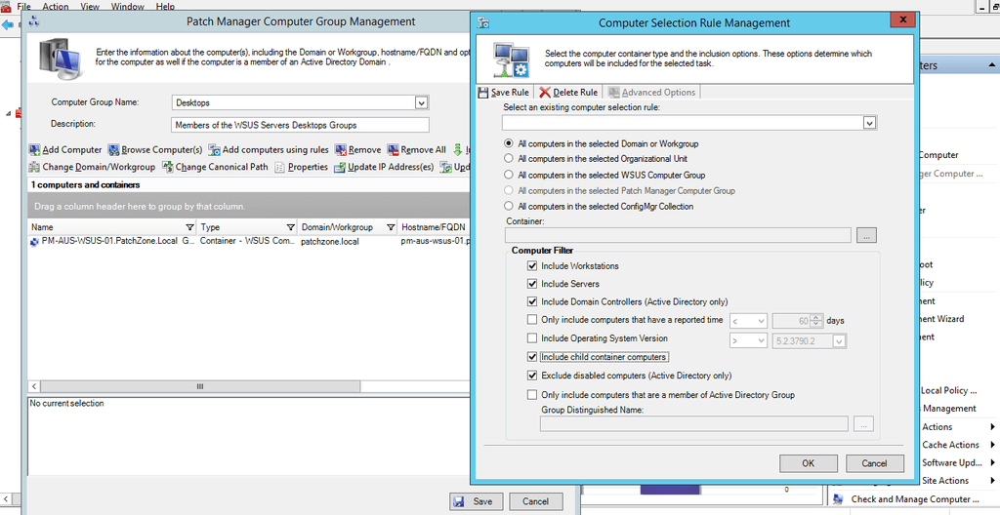Viewport: 1000px width, 515px height.
Task: Click the Delete Rule red X icon
Action: [x=545, y=93]
